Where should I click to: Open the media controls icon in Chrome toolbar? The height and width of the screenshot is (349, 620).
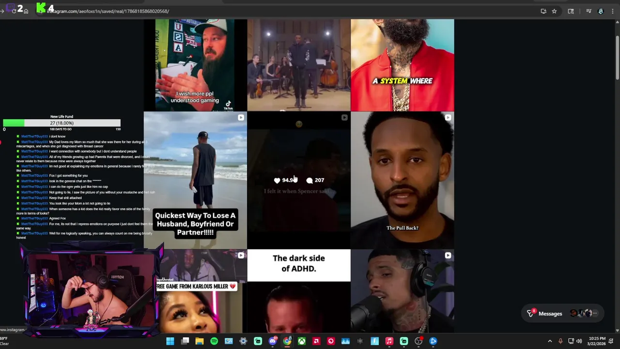[589, 11]
